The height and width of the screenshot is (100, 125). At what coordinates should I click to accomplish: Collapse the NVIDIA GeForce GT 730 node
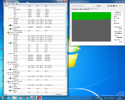pos(7,82)
